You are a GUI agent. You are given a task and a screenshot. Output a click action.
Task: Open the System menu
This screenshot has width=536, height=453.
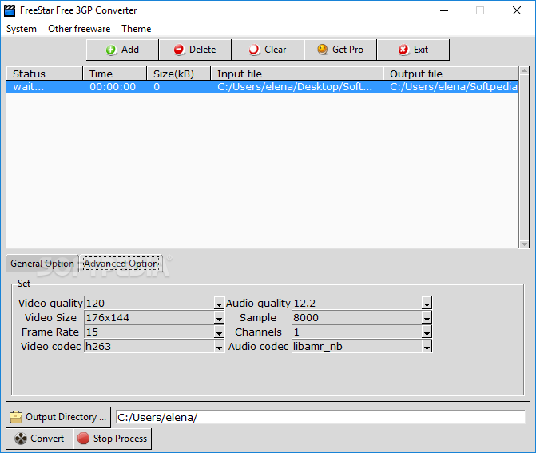[x=22, y=29]
